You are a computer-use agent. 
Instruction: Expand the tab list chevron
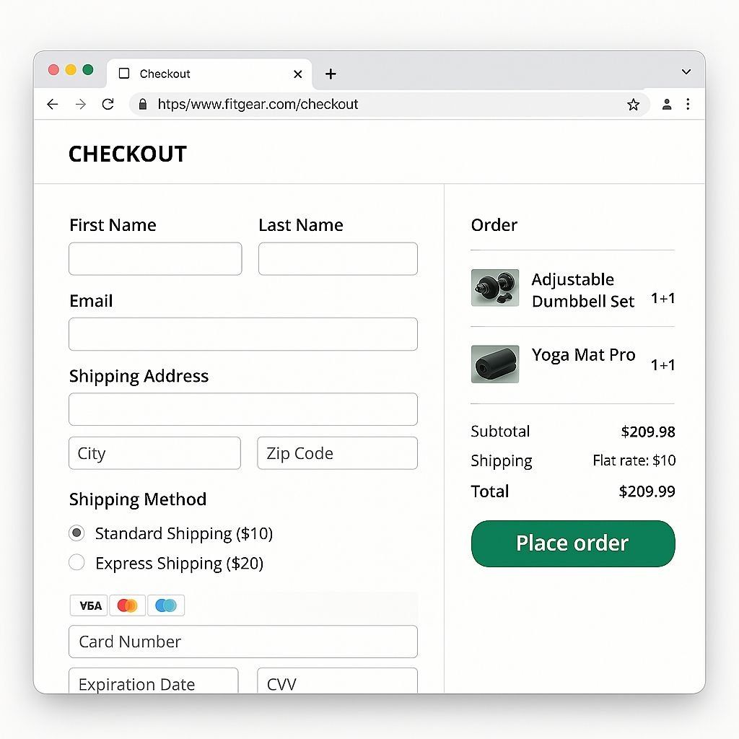686,72
